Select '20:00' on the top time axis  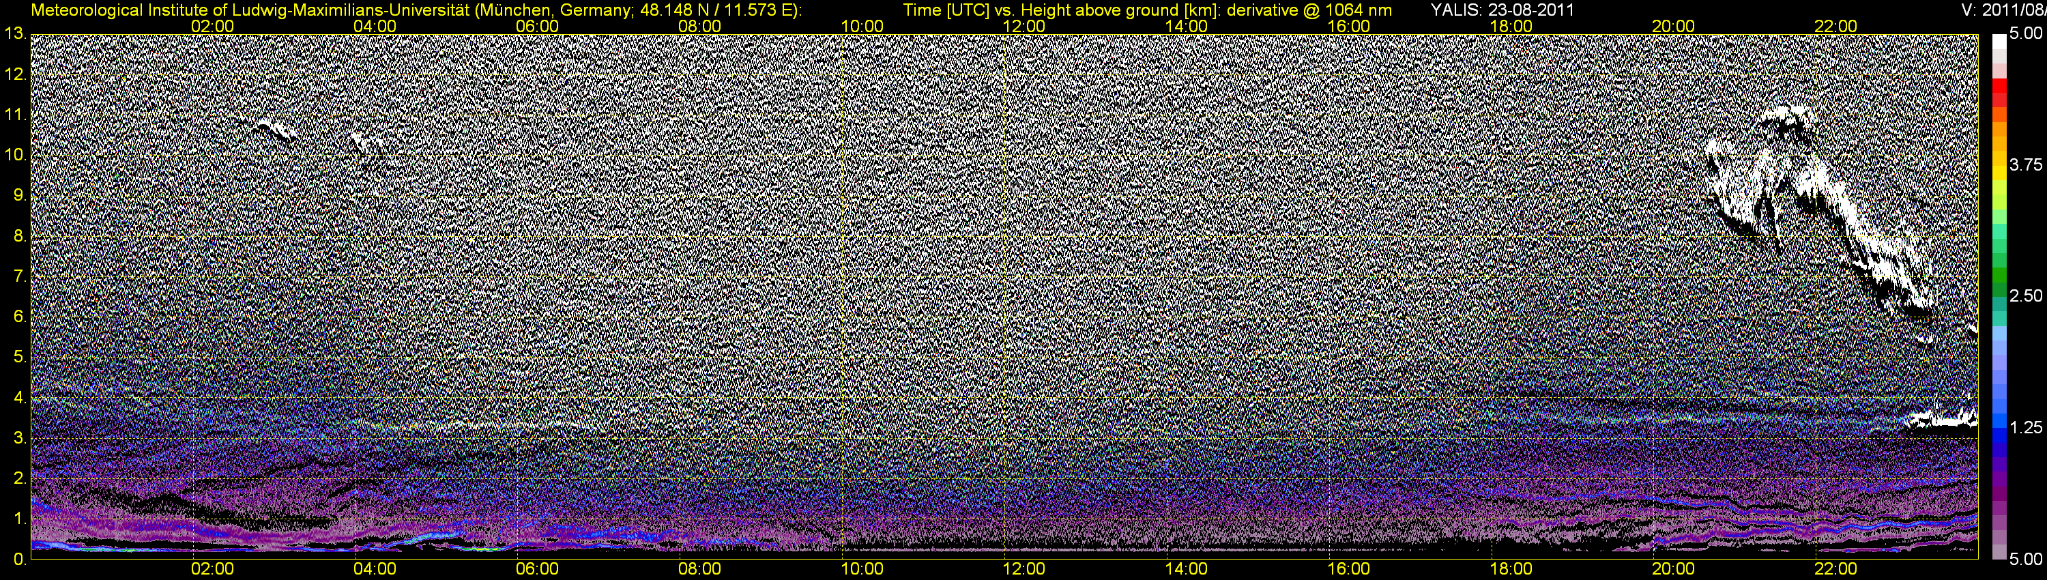point(1674,26)
